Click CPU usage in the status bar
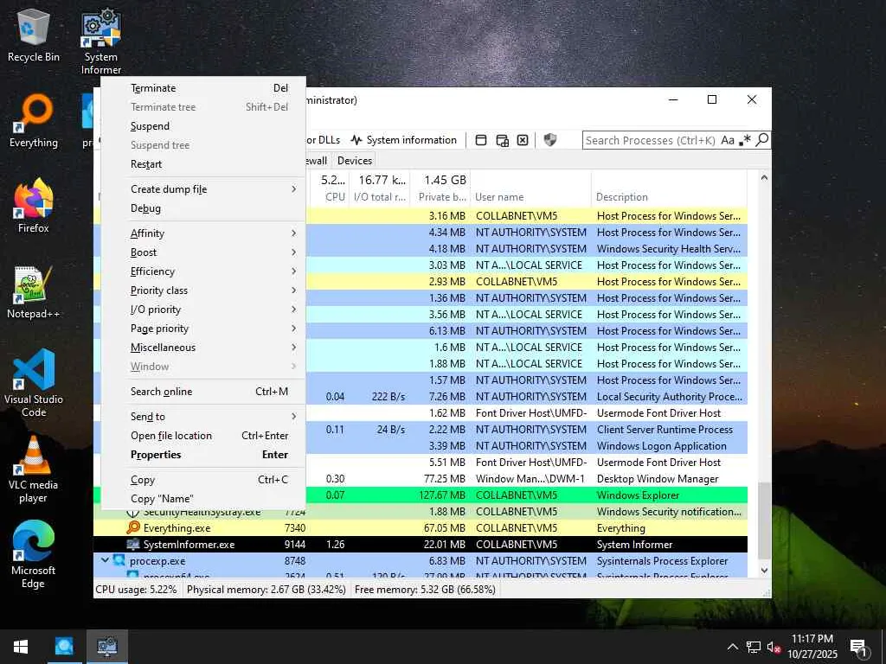Image resolution: width=886 pixels, height=664 pixels. 136,590
